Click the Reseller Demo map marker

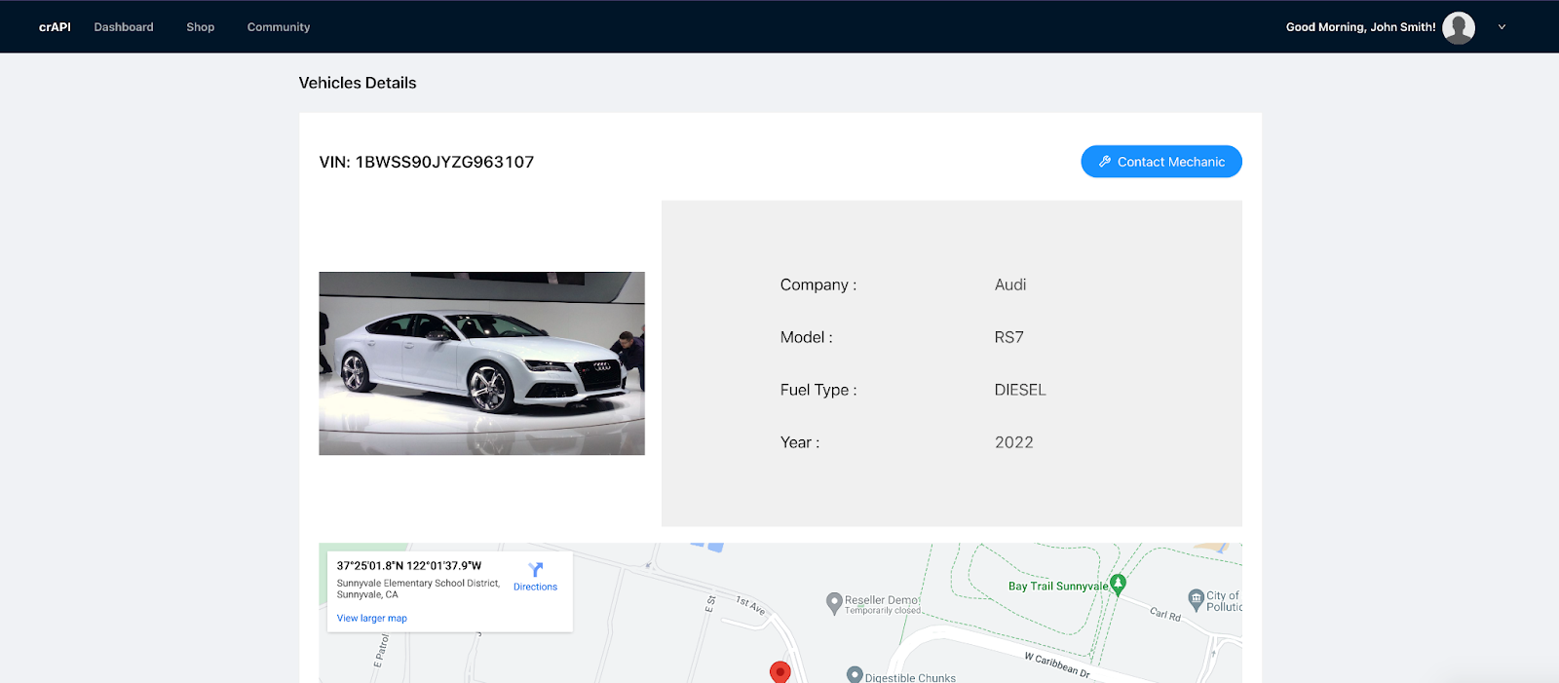click(834, 603)
